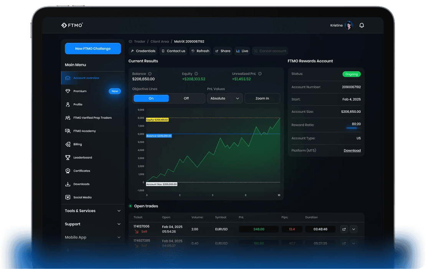The width and height of the screenshot is (426, 269).
Task: Click the Trader breadcrumb link
Action: [x=140, y=41]
